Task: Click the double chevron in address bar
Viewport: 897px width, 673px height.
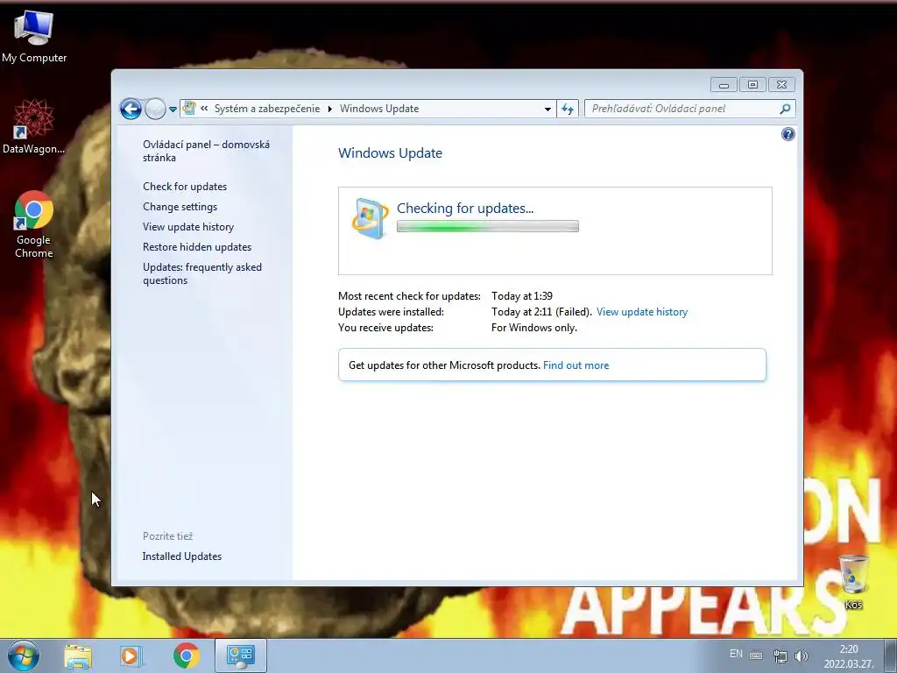Action: coord(204,108)
